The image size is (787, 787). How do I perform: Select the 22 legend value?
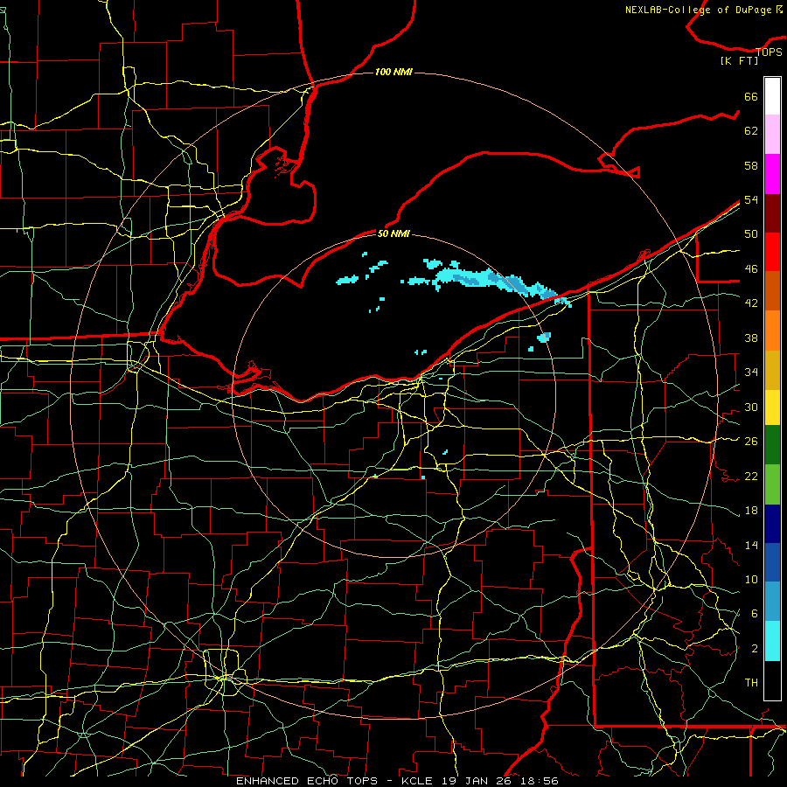(x=751, y=476)
